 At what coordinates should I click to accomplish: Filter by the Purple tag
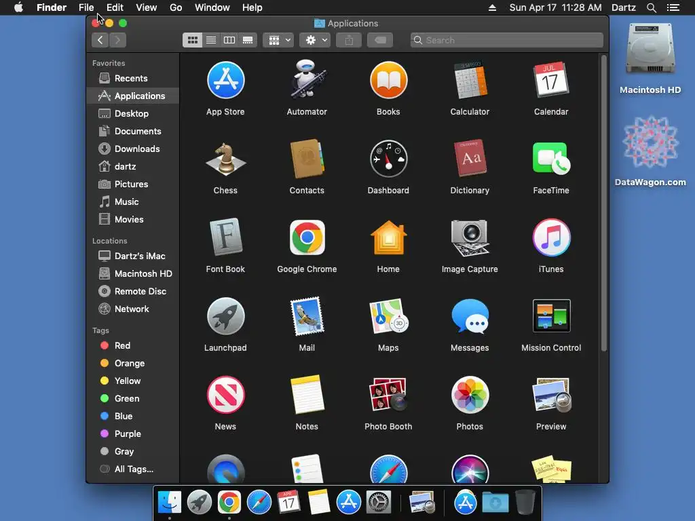coord(132,433)
